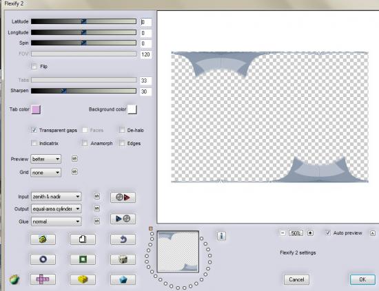Click the small icon beside Preview dropdown

point(74,158)
